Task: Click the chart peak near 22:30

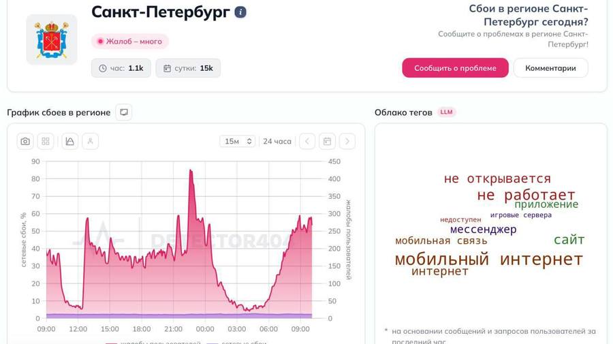Action: pyautogui.click(x=191, y=170)
